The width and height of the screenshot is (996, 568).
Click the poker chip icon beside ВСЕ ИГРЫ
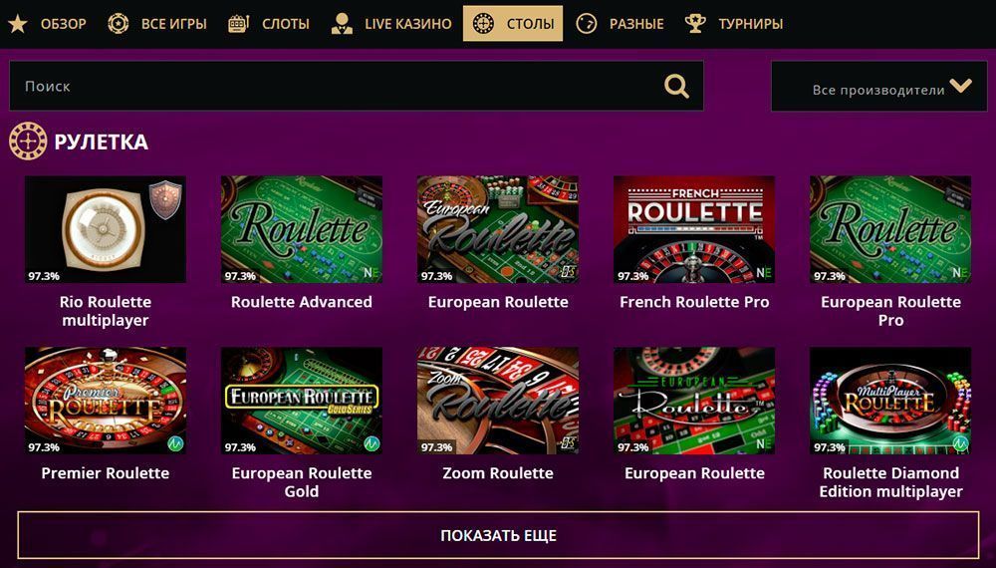pos(119,24)
